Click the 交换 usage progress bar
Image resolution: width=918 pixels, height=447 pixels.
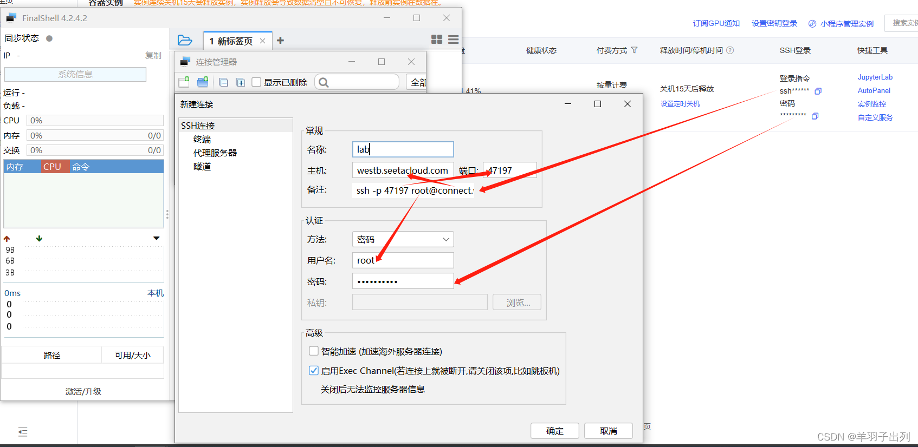coord(95,150)
